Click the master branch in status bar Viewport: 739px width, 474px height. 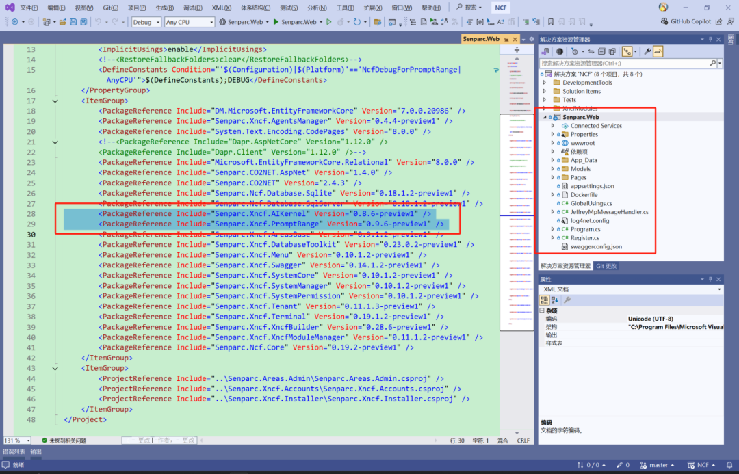pos(658,466)
